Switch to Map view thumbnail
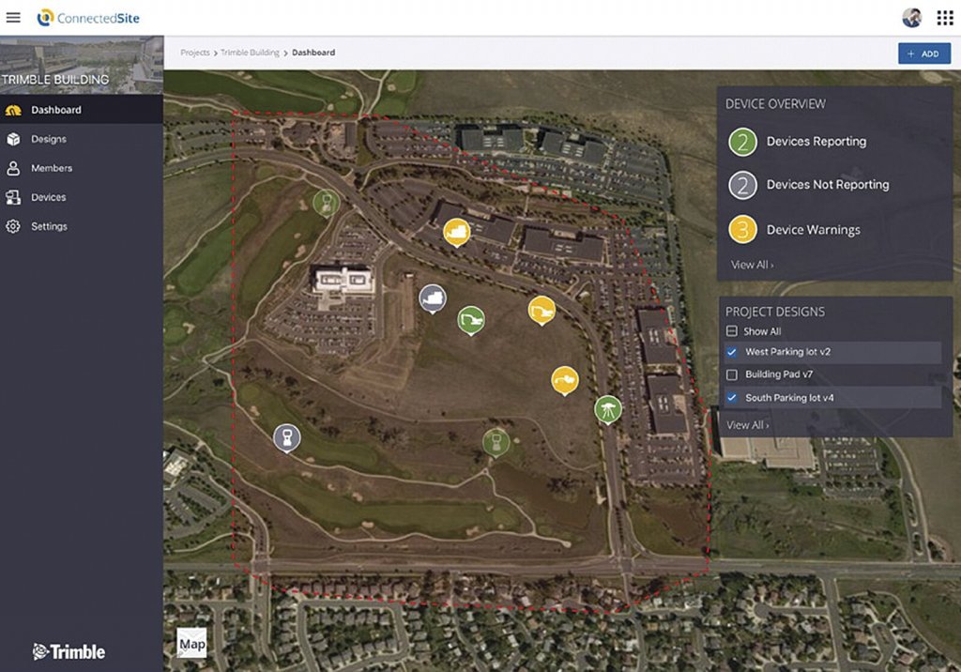Image resolution: width=961 pixels, height=672 pixels. pyautogui.click(x=191, y=643)
